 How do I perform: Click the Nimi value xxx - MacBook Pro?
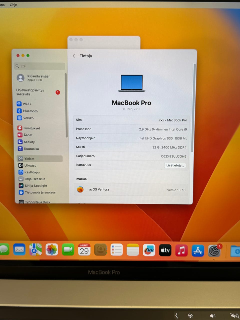pyautogui.click(x=173, y=120)
